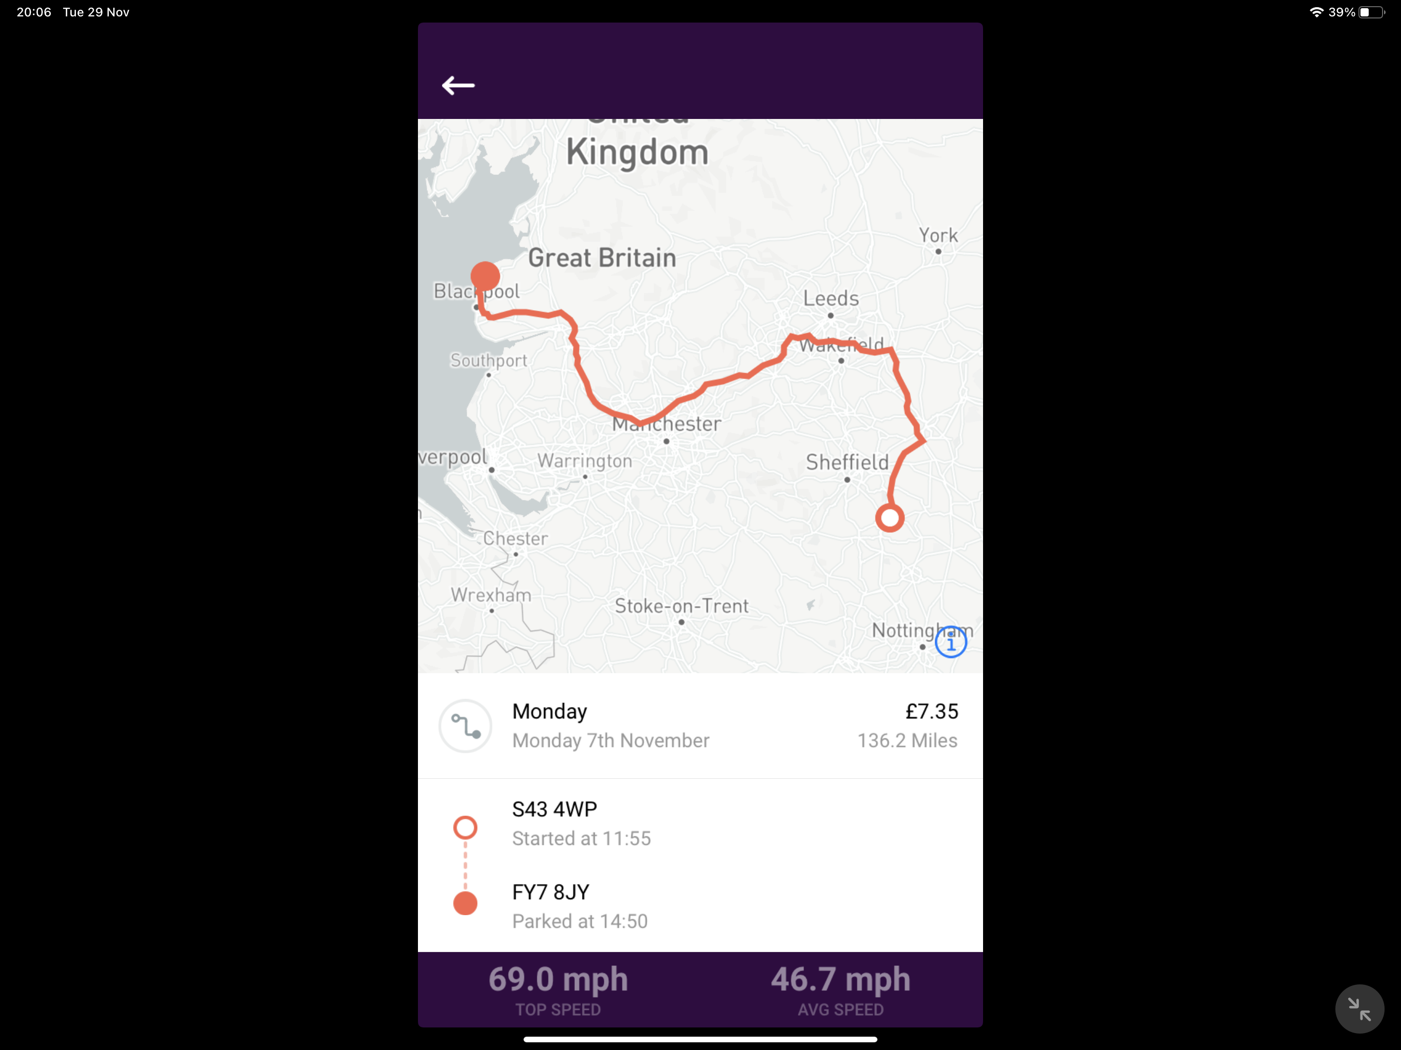This screenshot has width=1401, height=1050.
Task: Tap the back arrow in the header
Action: [x=458, y=85]
